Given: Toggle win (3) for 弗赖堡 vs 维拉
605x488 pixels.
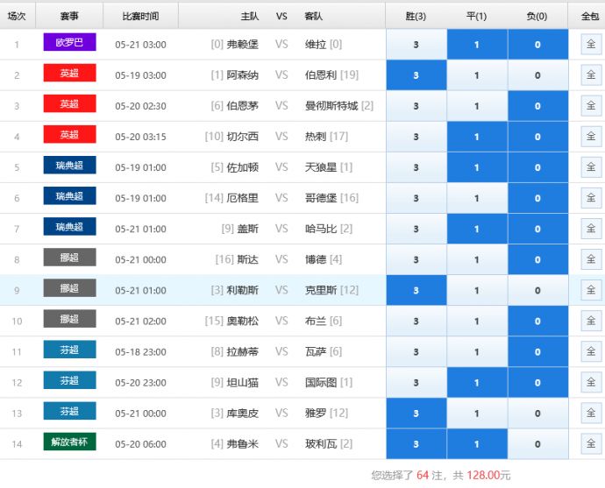Looking at the screenshot, I should 416,45.
